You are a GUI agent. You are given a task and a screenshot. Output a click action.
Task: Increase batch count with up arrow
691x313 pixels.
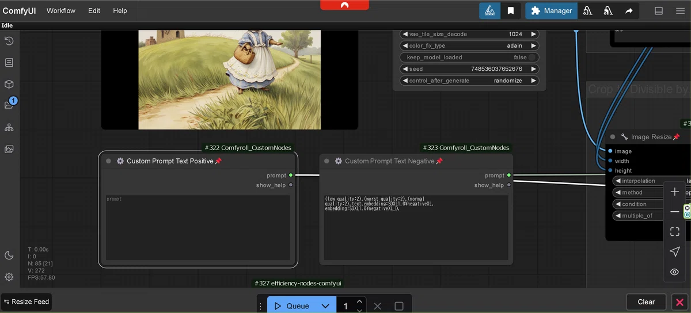click(x=359, y=301)
